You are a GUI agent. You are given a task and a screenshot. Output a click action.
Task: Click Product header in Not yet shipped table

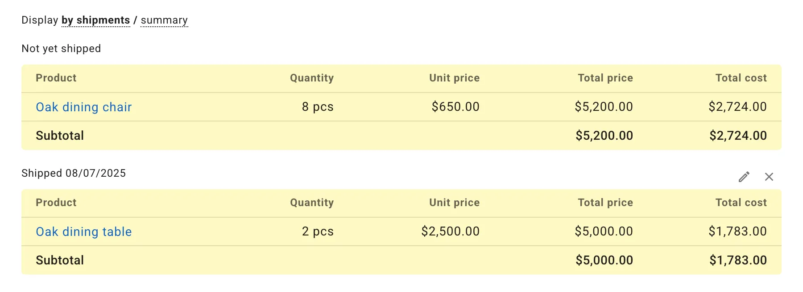point(56,78)
